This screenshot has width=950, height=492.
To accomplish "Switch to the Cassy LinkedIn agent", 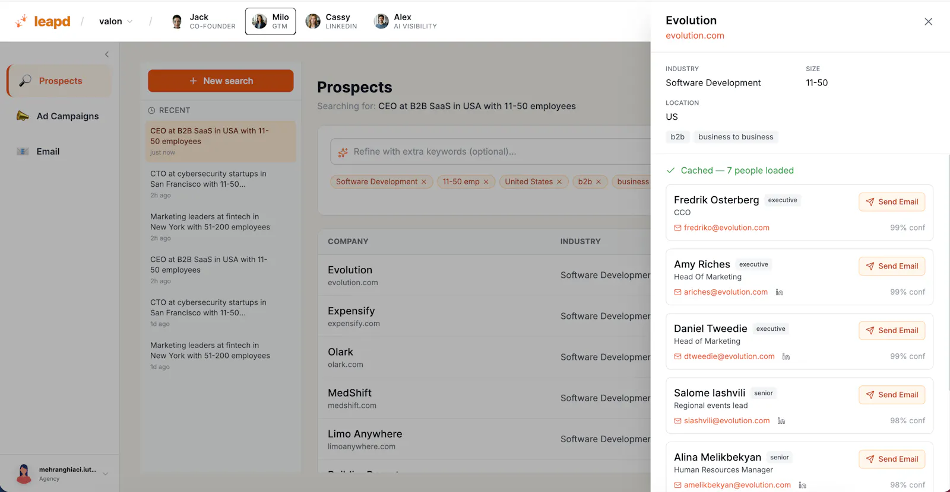I will [x=331, y=21].
